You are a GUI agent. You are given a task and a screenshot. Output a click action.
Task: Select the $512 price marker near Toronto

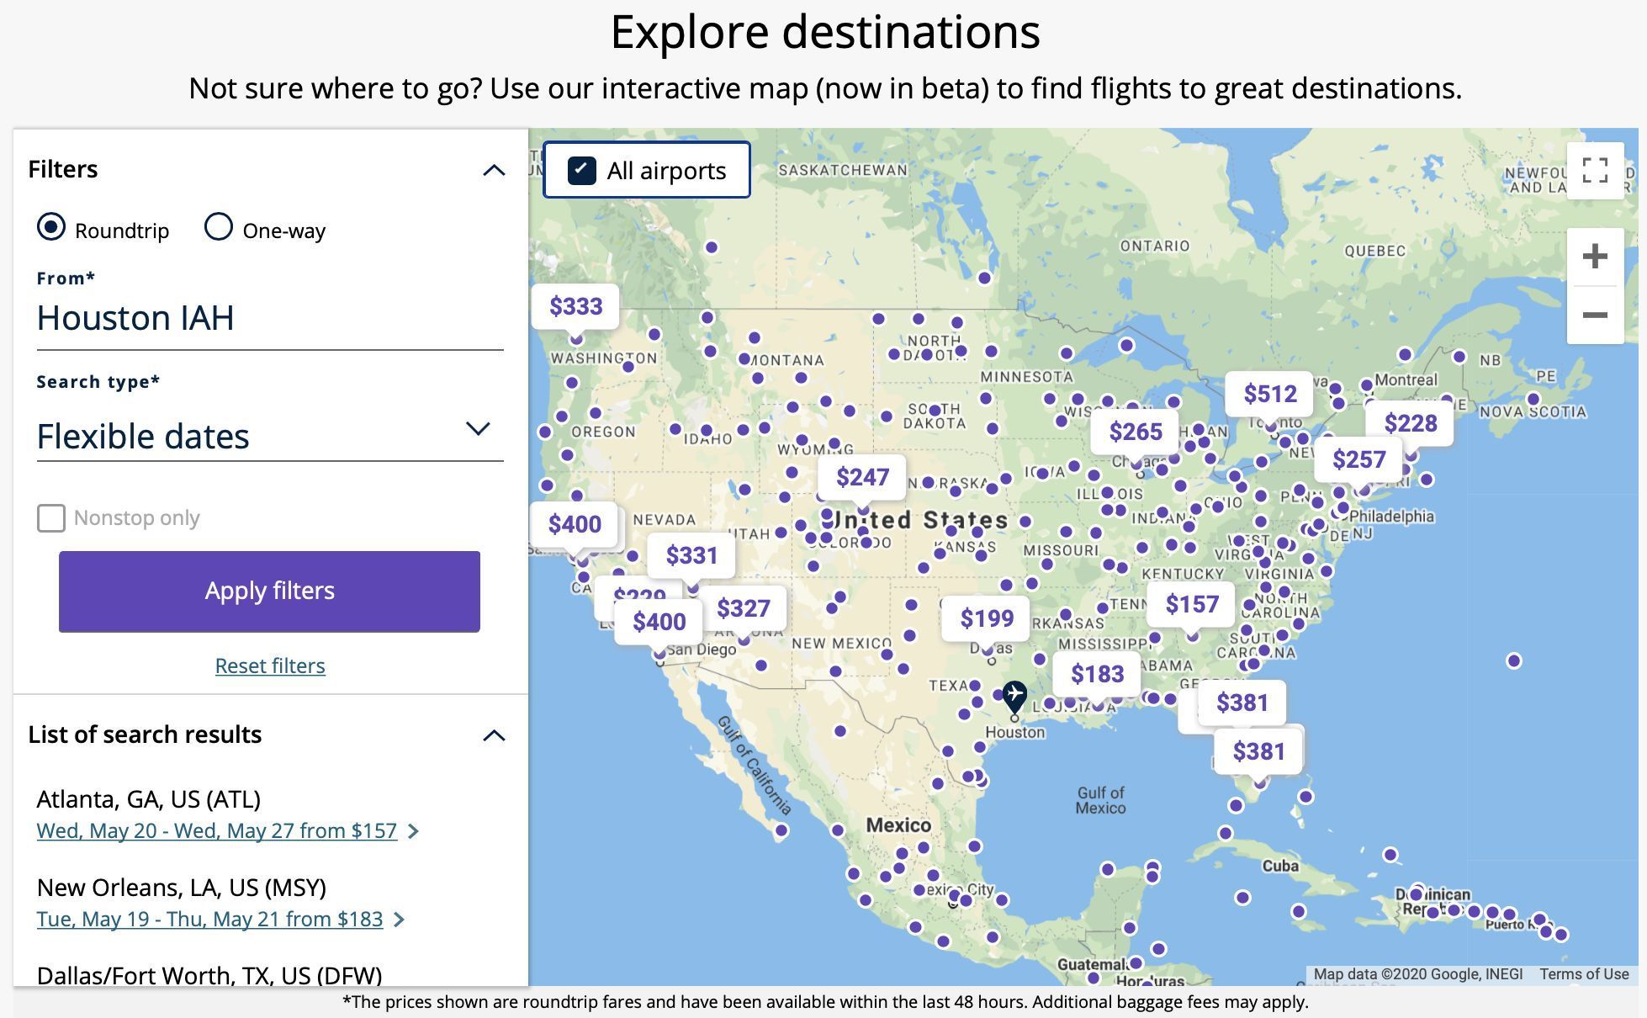1269,394
